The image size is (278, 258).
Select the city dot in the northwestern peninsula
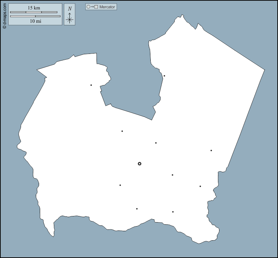pyautogui.click(x=91, y=85)
